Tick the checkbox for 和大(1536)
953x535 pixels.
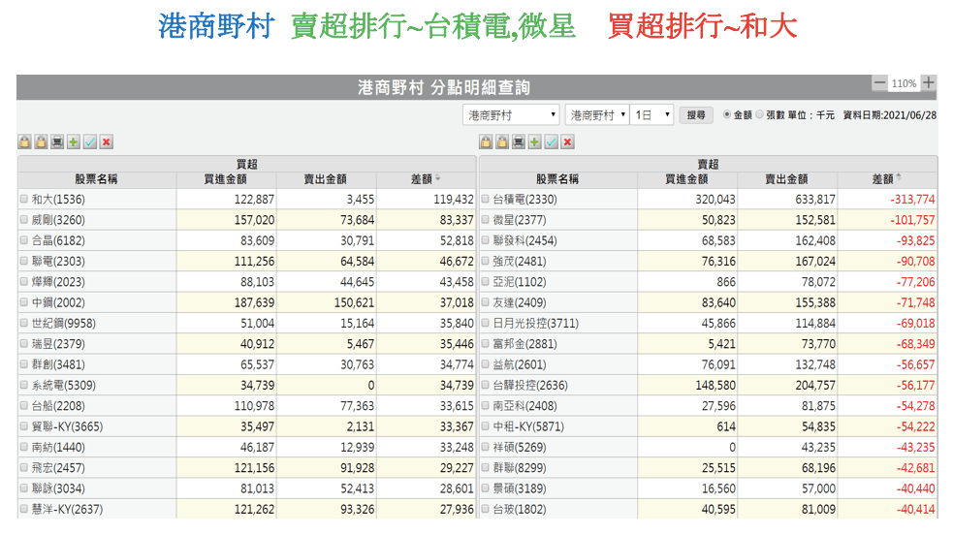24,199
